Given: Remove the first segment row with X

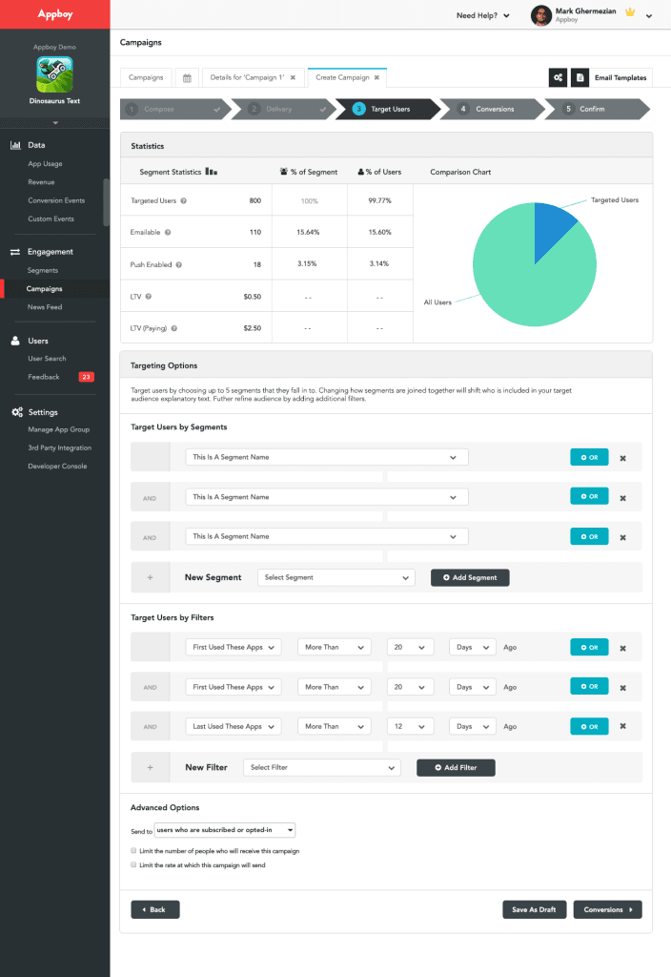Looking at the screenshot, I should pos(623,458).
